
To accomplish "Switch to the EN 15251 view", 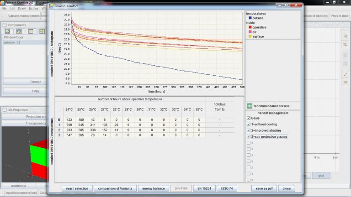I will pos(203,188).
